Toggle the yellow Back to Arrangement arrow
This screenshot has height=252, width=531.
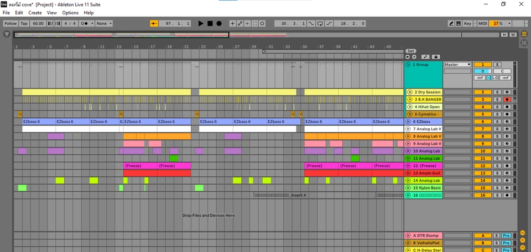154,23
